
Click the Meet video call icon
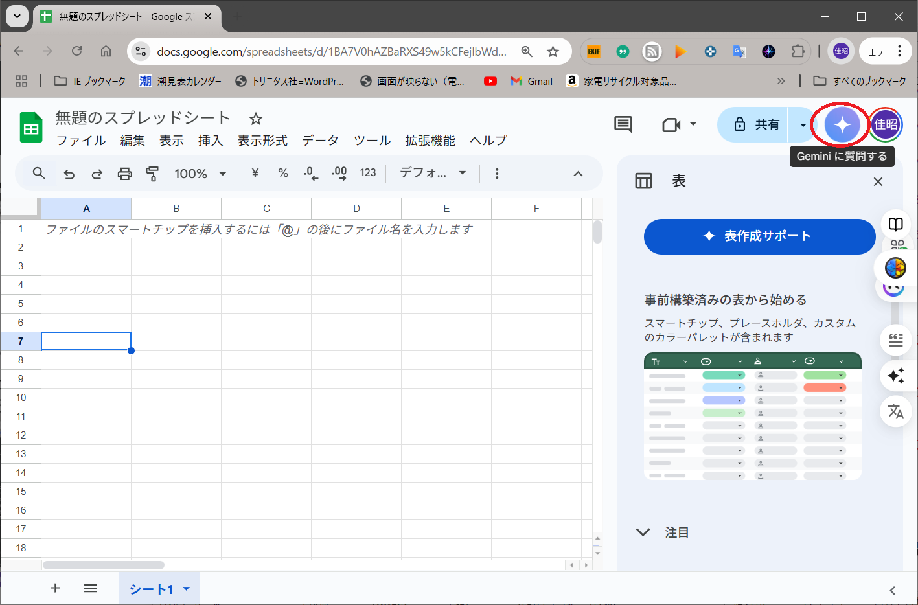(x=671, y=124)
